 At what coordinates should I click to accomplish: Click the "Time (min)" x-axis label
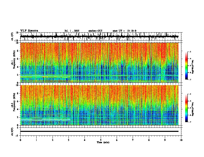(103, 142)
